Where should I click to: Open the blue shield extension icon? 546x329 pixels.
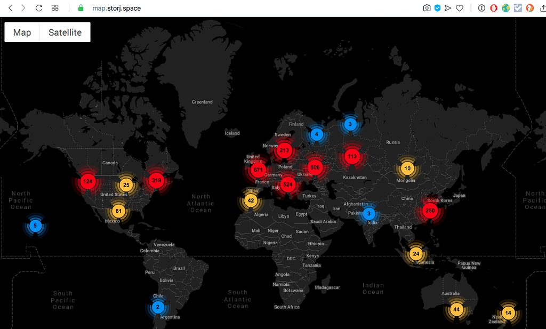(x=437, y=7)
